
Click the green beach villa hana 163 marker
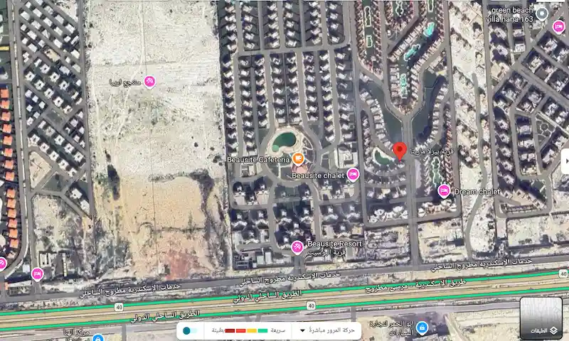coord(542,14)
